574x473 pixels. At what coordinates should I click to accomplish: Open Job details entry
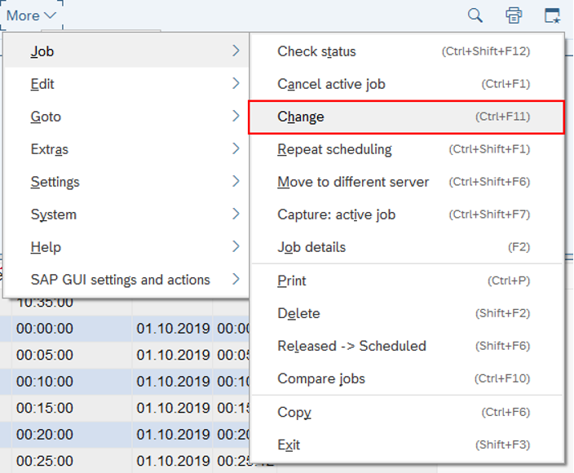click(407, 247)
